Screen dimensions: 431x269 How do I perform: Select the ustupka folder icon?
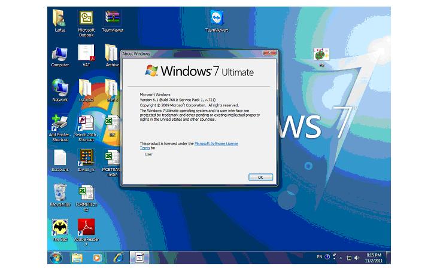86,91
